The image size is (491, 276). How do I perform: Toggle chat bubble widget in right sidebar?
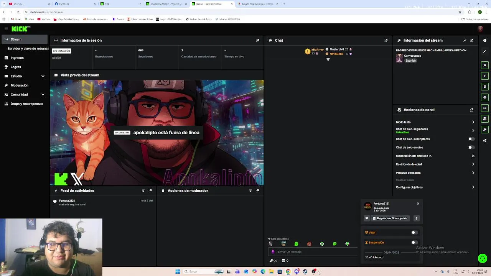pos(485,97)
